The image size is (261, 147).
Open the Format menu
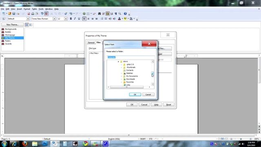pyautogui.click(x=27, y=9)
